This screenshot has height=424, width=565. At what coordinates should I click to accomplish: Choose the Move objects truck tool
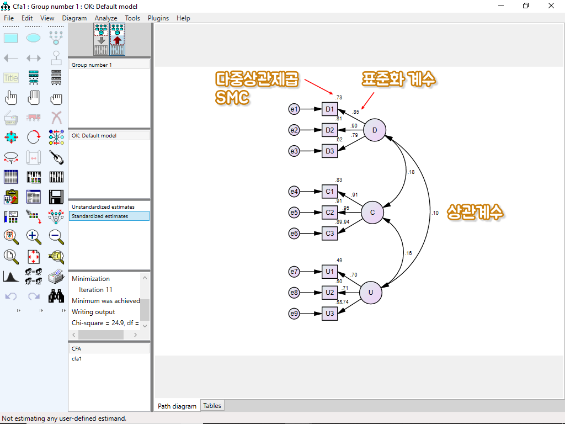click(34, 118)
